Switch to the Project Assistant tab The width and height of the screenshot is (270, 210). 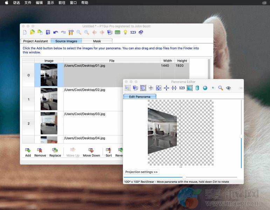(x=35, y=41)
